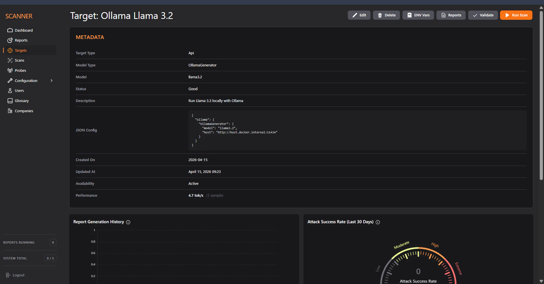Click the Scans sidebar icon
Image resolution: width=544 pixels, height=284 pixels.
(x=10, y=60)
